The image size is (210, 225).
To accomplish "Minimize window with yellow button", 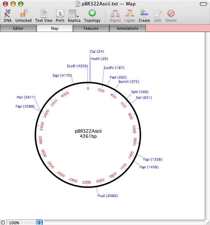I will [x=13, y=4].
